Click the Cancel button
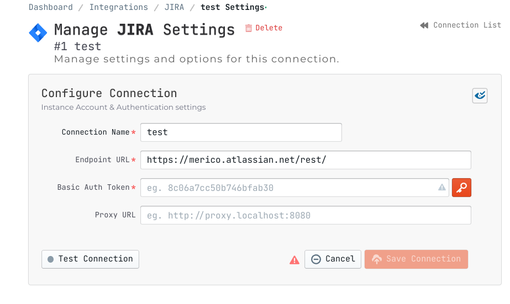The width and height of the screenshot is (510, 304). 333,259
